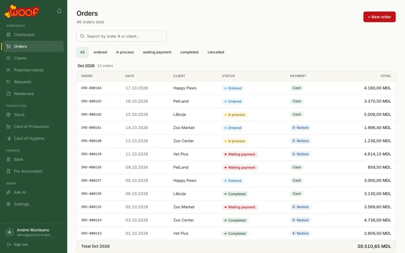Screen dimensions: 405x253
Task: Click the Bank building icon
Action: [8, 159]
